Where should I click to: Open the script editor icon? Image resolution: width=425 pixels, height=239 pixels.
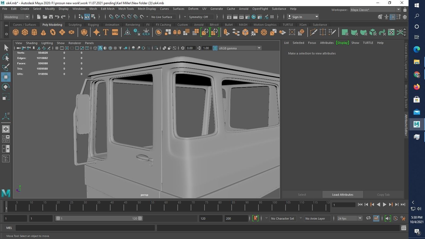[x=404, y=228]
